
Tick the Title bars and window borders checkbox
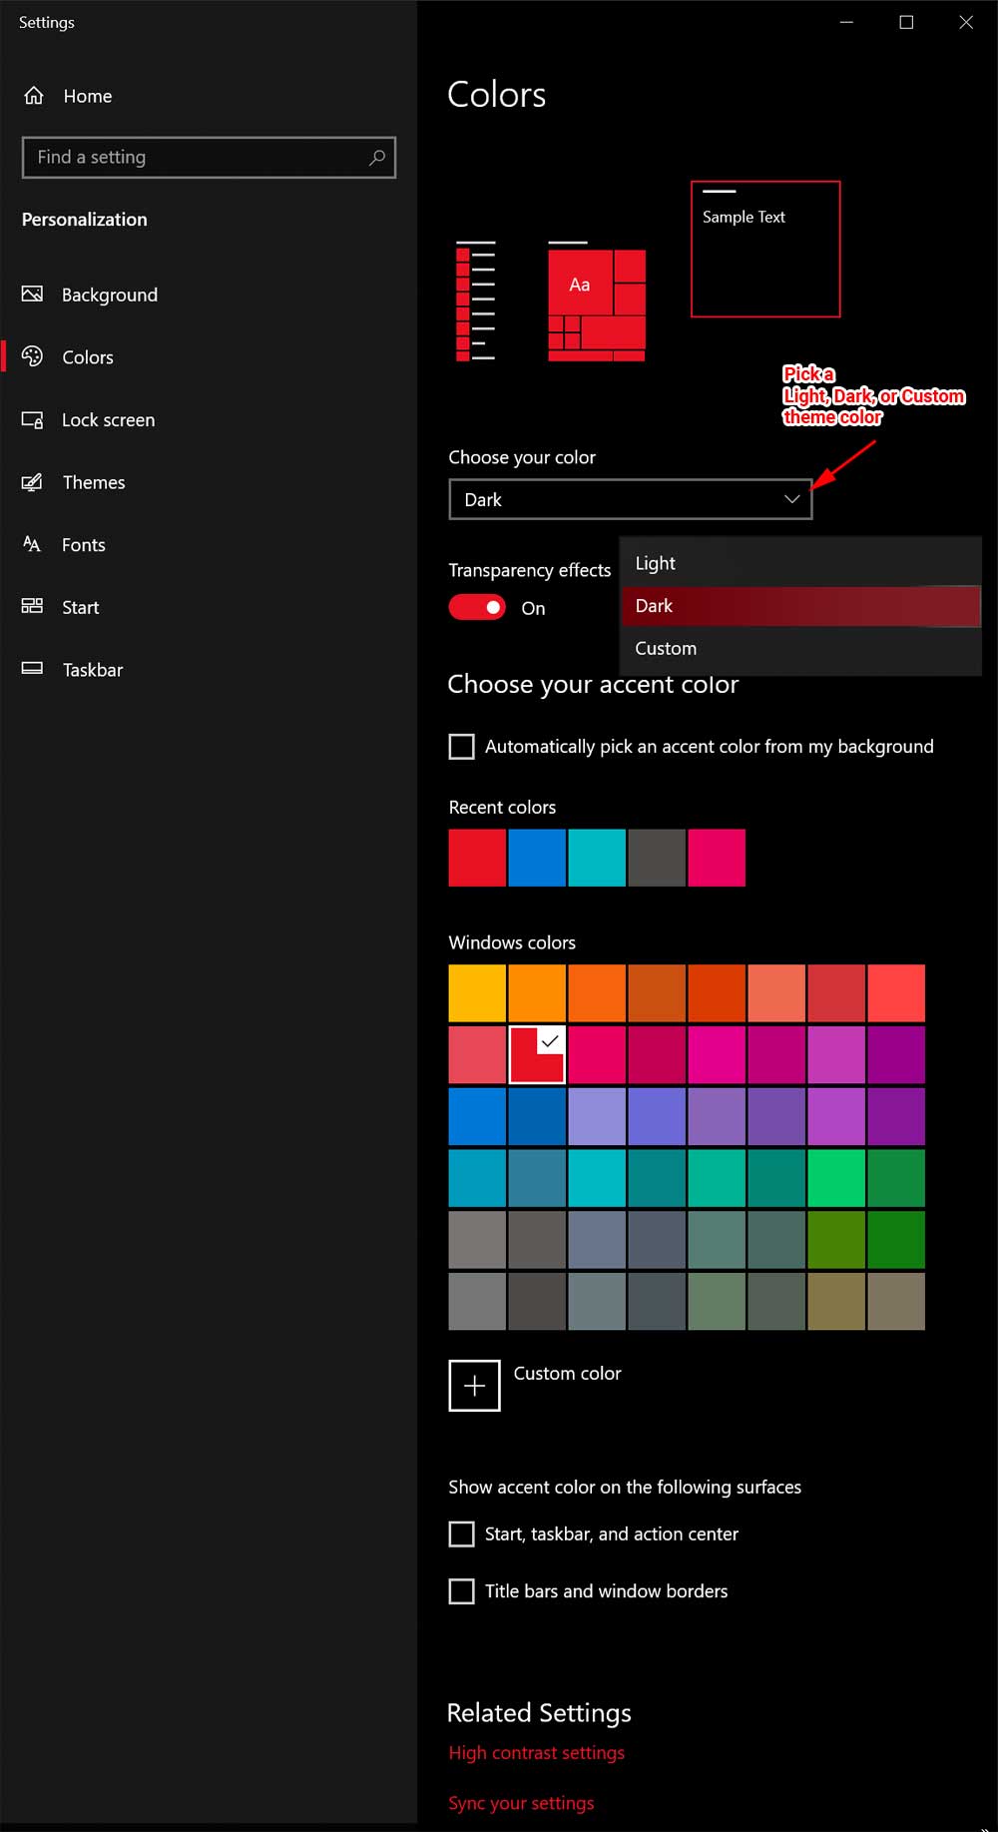[461, 1590]
